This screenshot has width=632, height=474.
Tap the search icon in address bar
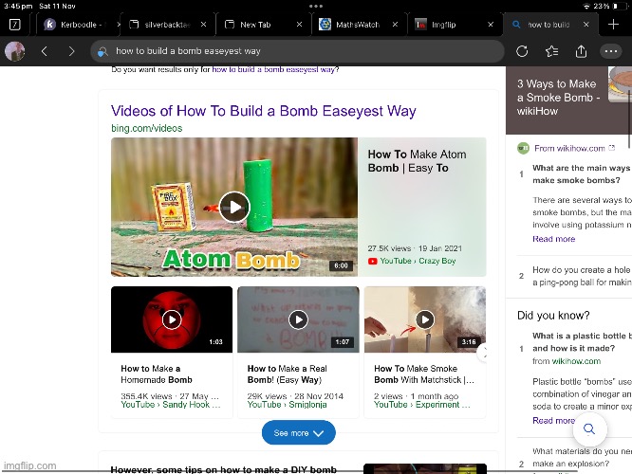(x=102, y=51)
